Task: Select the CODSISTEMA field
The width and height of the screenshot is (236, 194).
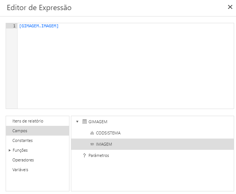Action: [108, 133]
